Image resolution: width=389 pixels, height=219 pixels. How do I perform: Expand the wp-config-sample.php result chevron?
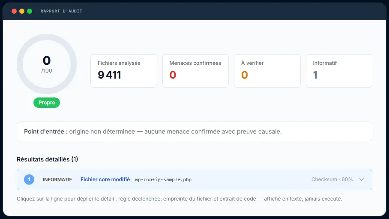362,179
